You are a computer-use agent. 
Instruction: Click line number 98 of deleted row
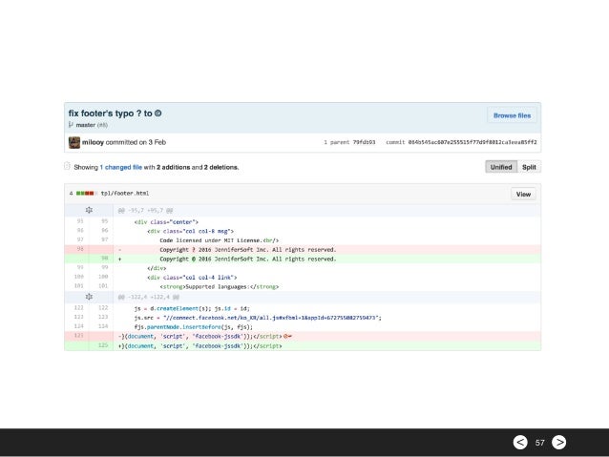click(80, 249)
